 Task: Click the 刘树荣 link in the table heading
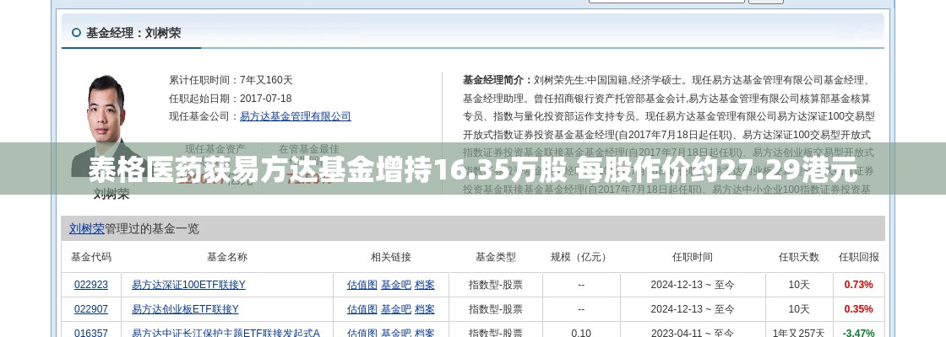pos(86,228)
